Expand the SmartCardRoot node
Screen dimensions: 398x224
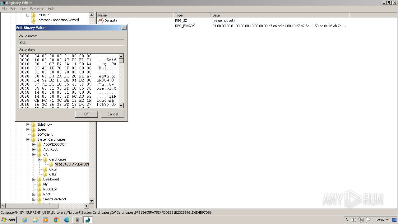click(x=34, y=199)
